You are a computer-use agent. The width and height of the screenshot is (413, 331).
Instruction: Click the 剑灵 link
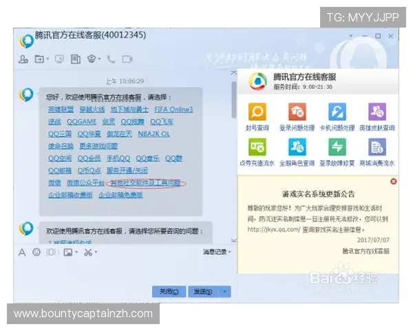click(x=109, y=121)
